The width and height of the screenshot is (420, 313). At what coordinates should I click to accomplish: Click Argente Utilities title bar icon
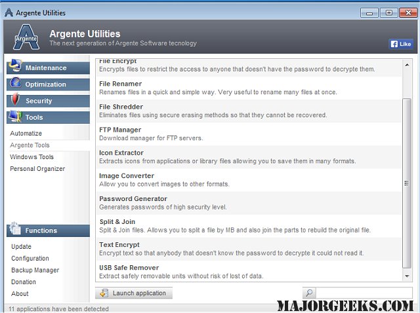[x=9, y=12]
